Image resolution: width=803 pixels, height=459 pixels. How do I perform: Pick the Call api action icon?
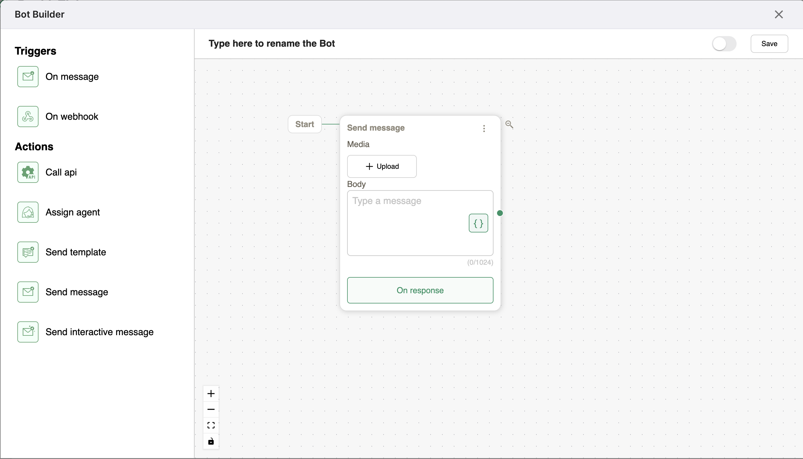28,173
